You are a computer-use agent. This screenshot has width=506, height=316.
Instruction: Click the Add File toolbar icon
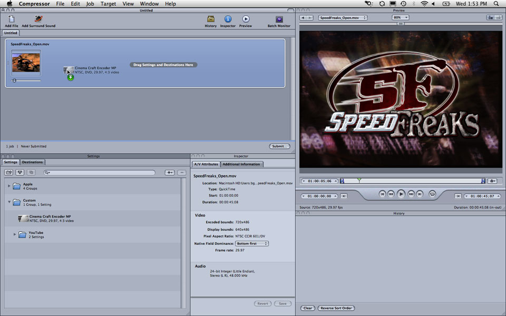(x=11, y=19)
